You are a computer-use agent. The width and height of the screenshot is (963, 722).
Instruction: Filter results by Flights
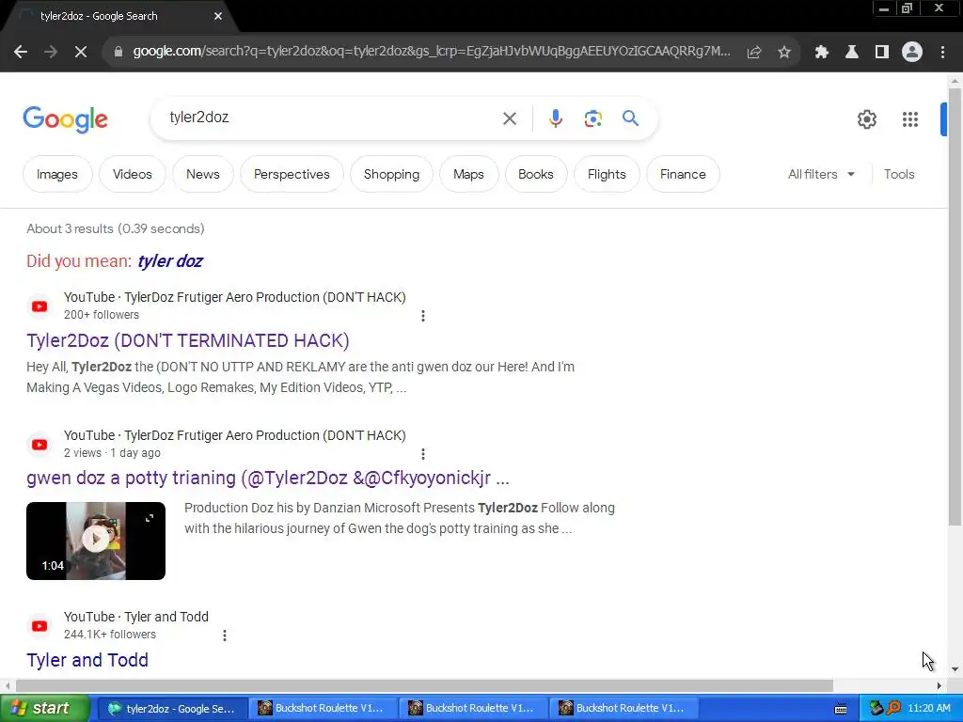click(x=607, y=174)
